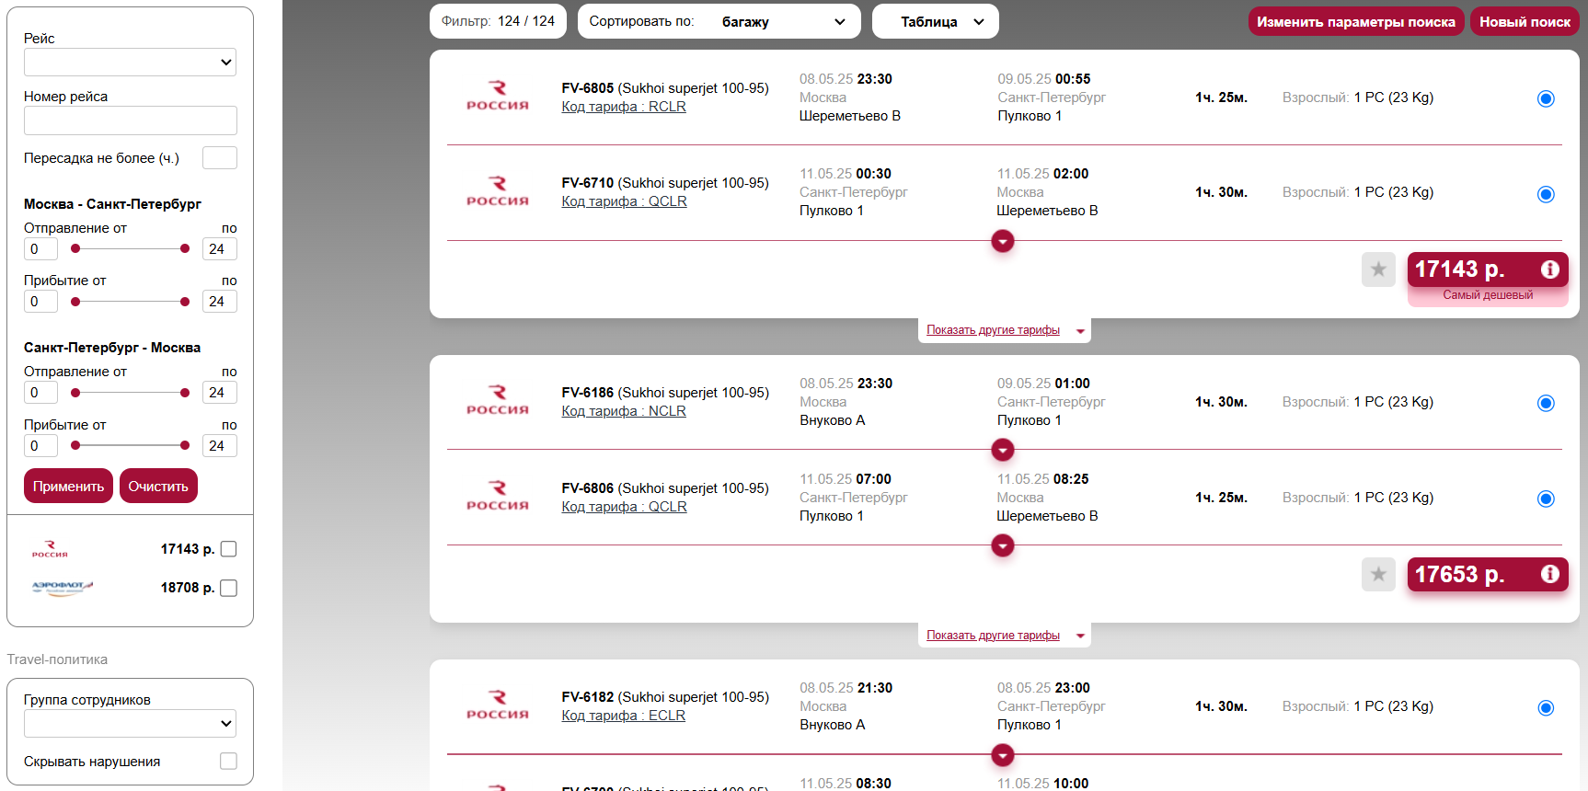Tick the Rossiya 17143 р. airline checkbox

coord(229,549)
